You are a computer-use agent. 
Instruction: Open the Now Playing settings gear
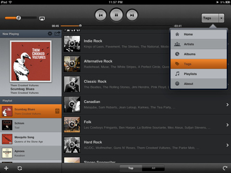pyautogui.click(x=50, y=34)
